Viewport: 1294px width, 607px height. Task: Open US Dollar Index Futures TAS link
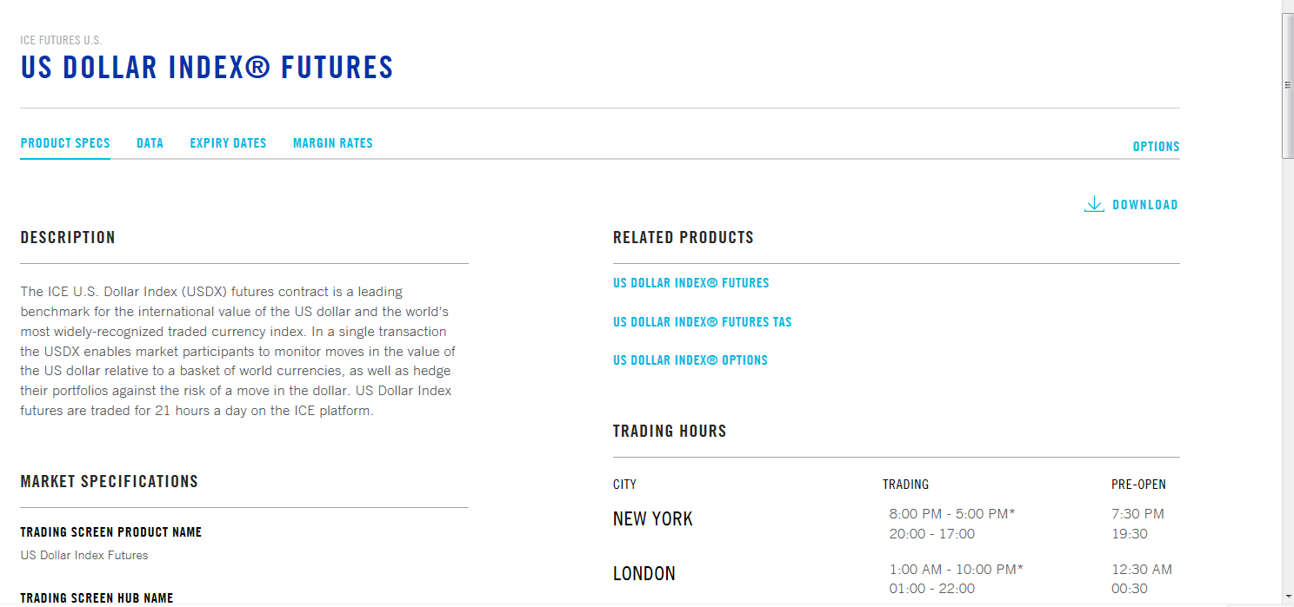702,322
